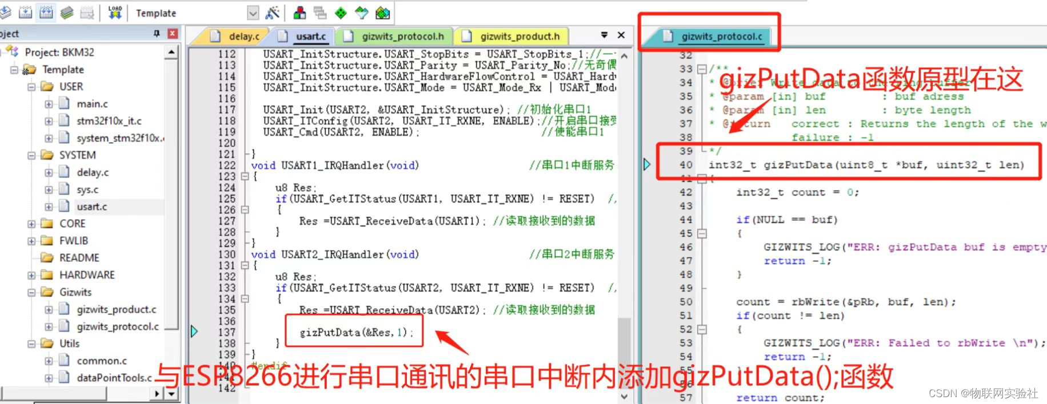Click the Translate toolbar icon
The height and width of the screenshot is (404, 1047).
click(5, 12)
